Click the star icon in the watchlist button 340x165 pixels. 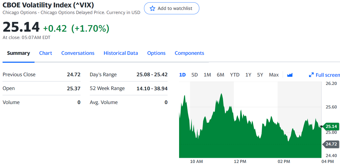point(152,8)
